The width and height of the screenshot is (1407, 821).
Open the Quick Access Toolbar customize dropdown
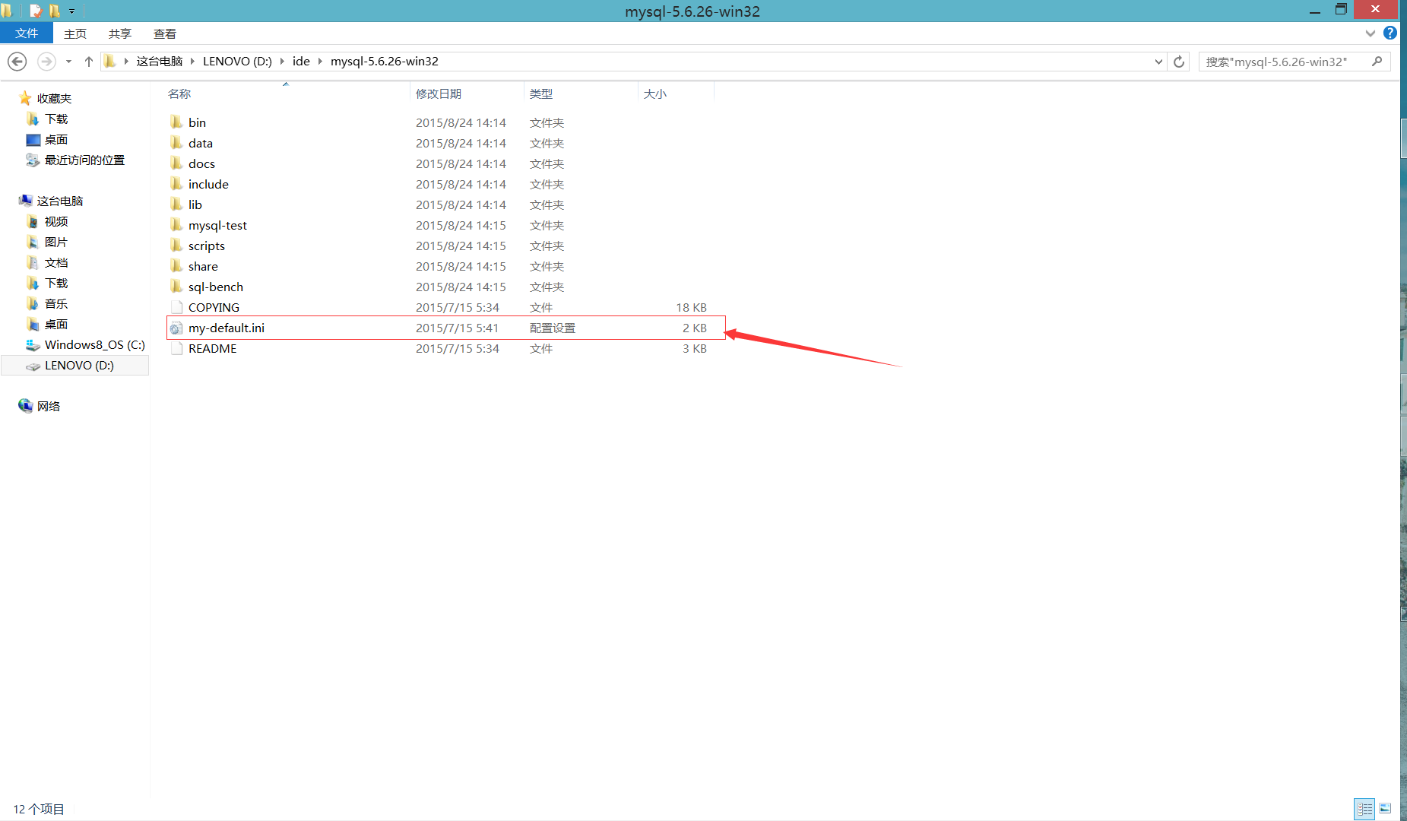(72, 11)
